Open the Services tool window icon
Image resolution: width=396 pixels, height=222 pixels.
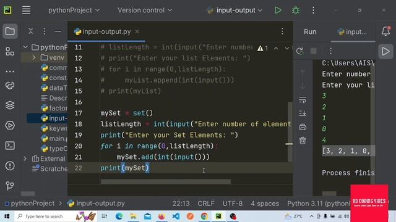(x=10, y=125)
